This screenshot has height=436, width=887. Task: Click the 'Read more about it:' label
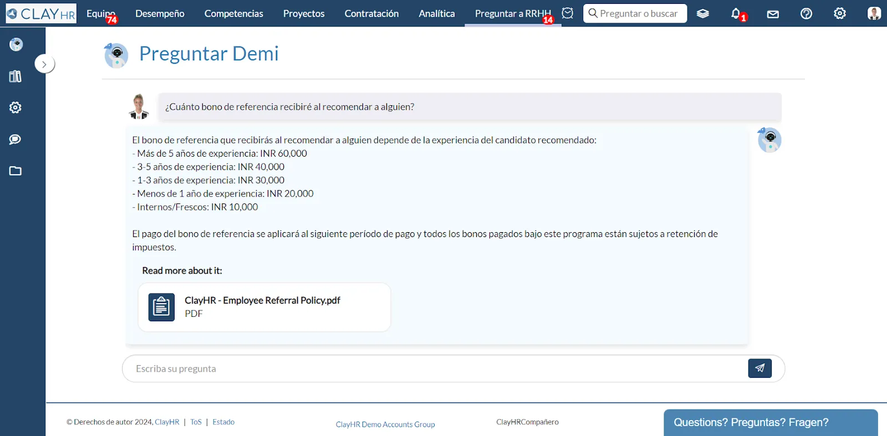182,270
